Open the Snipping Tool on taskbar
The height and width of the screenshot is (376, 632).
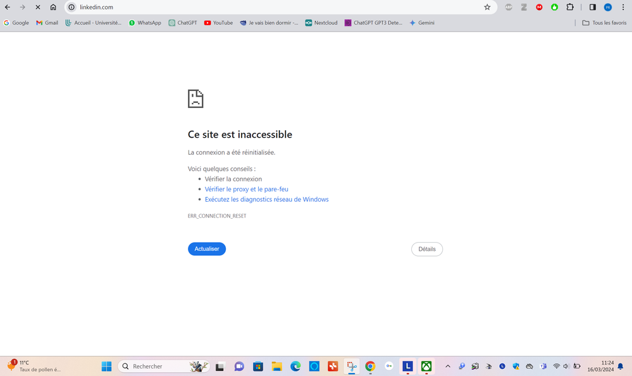click(352, 367)
